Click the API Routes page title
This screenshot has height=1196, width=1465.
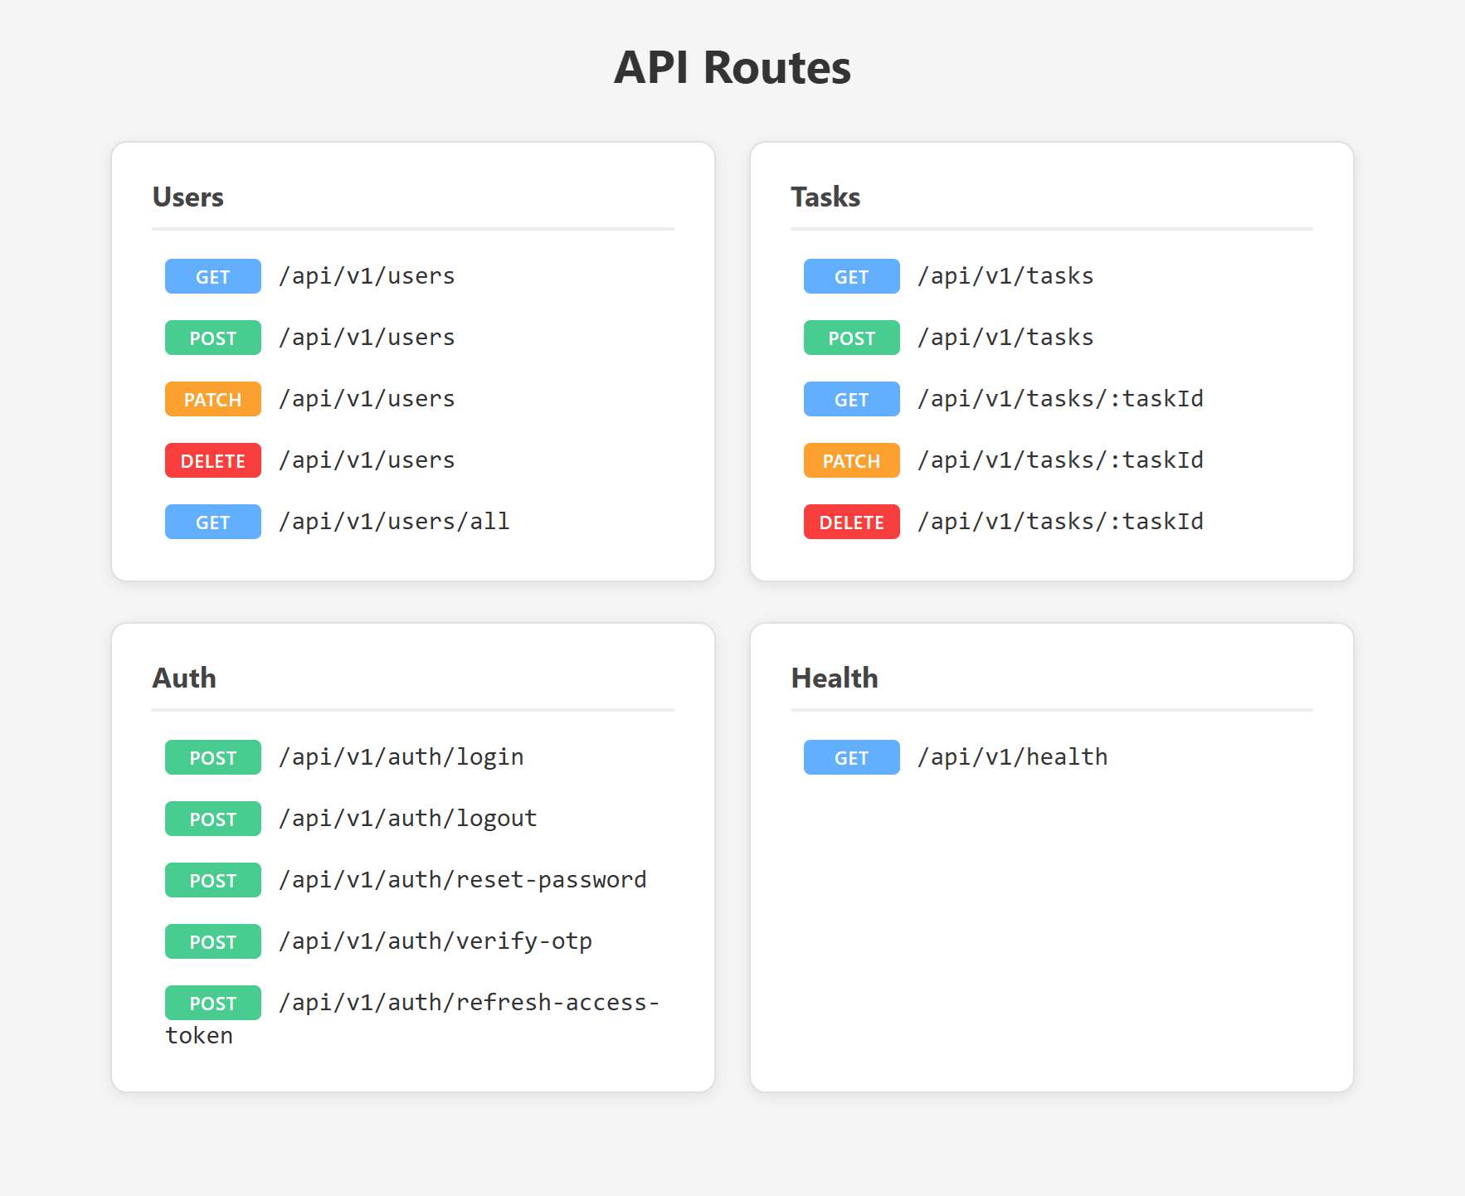point(732,67)
